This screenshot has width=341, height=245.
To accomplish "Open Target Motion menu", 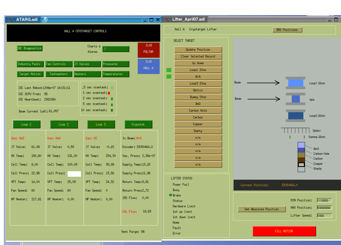I will (30, 74).
